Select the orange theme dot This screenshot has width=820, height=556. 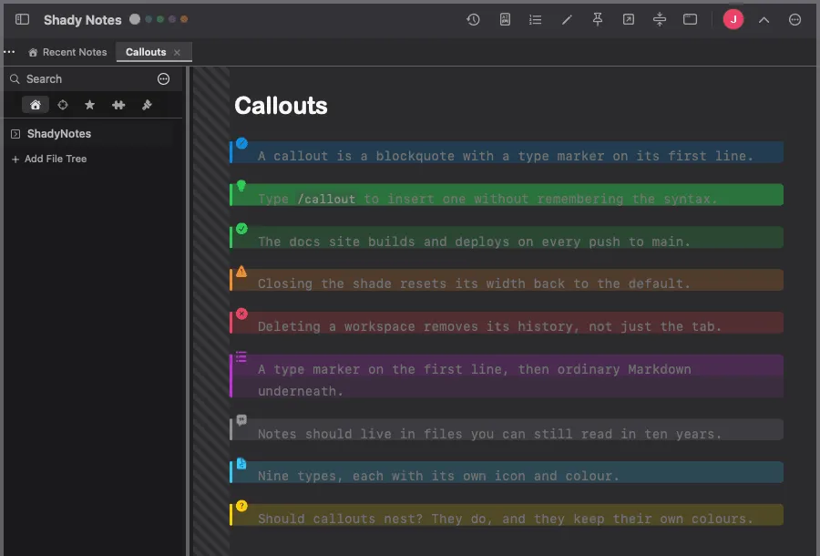(184, 19)
